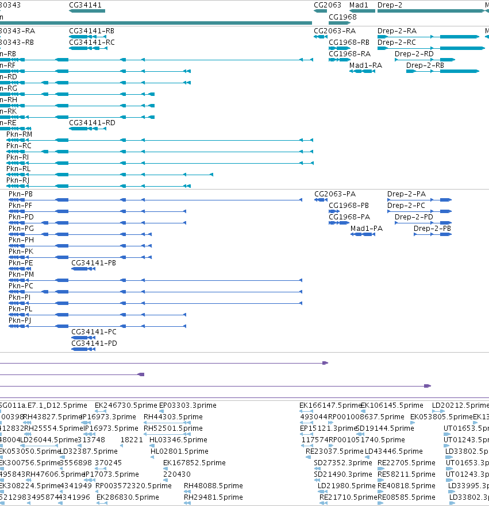Click transcript CG34141-RD
The height and width of the screenshot is (506, 489).
point(92,123)
